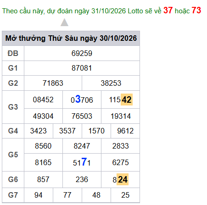Image resolution: width=207 pixels, height=205 pixels.
Task: Click the header 'Mở thưởng Thứ Sáu ngày 30/10/2026'
Action: pyautogui.click(x=71, y=38)
